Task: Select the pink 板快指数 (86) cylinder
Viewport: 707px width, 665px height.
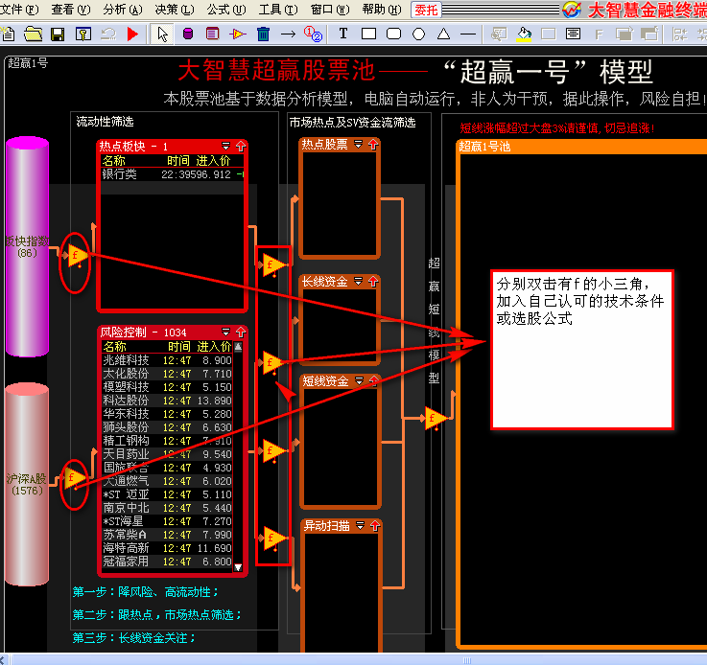Action: [x=27, y=246]
